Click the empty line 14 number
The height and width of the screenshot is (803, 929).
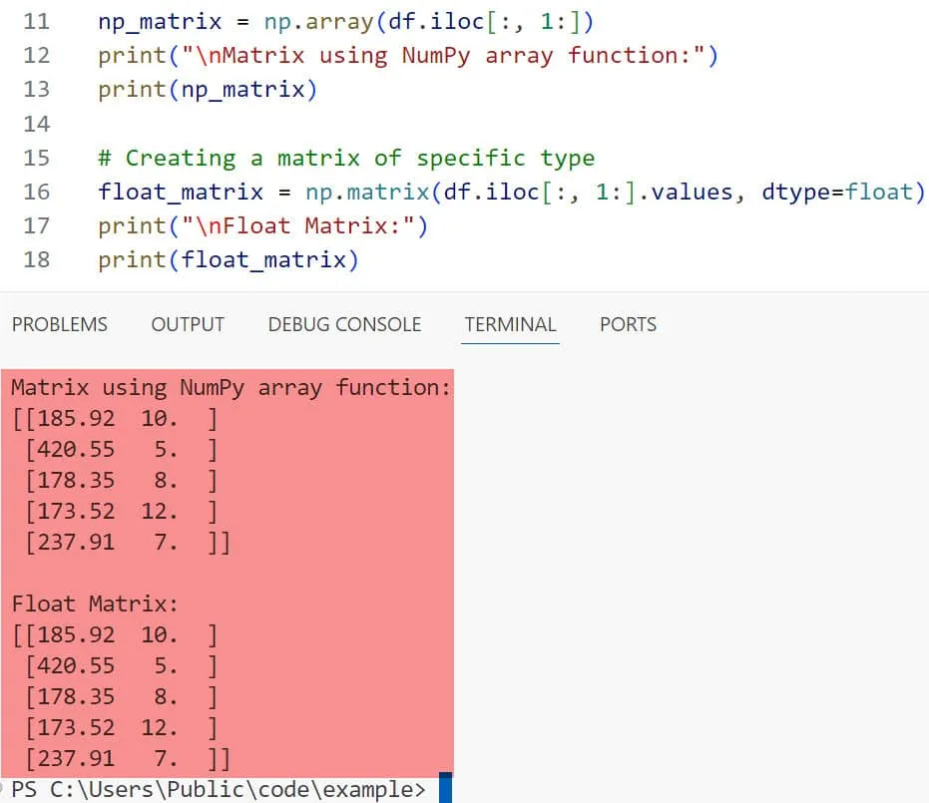(x=36, y=124)
